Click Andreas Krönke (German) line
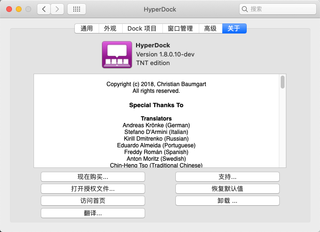Image resolution: width=320 pixels, height=232 pixels. pos(156,125)
